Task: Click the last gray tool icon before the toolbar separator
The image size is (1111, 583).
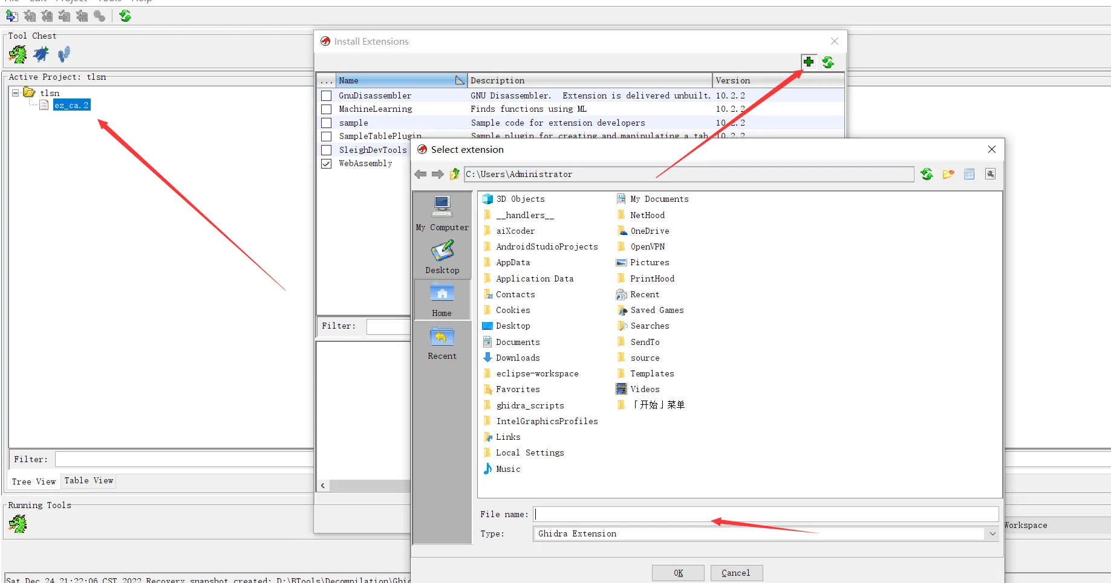Action: click(x=100, y=16)
